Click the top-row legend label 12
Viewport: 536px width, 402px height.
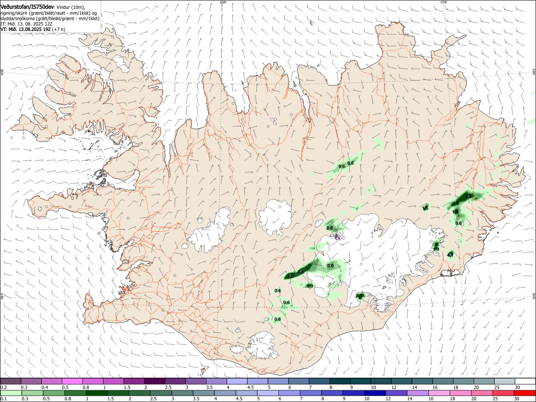394,387
